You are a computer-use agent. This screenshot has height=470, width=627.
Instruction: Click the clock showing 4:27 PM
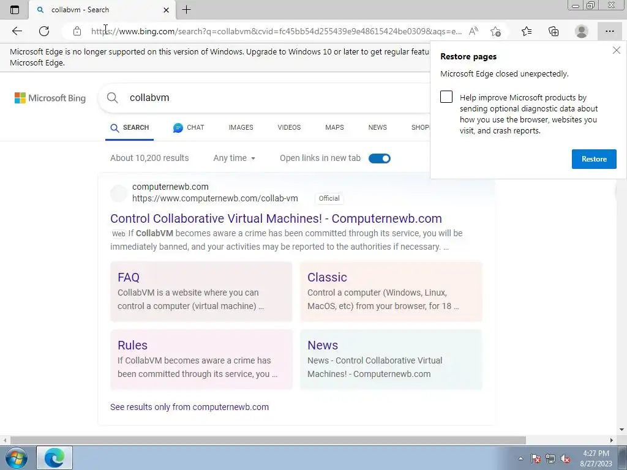596,453
